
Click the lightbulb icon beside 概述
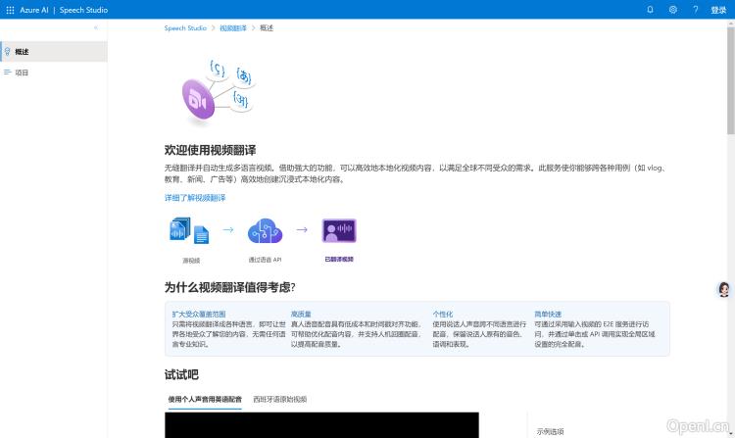pyautogui.click(x=8, y=51)
